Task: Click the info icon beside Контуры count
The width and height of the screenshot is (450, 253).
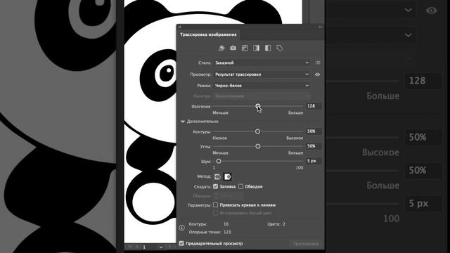Action: pos(181,228)
